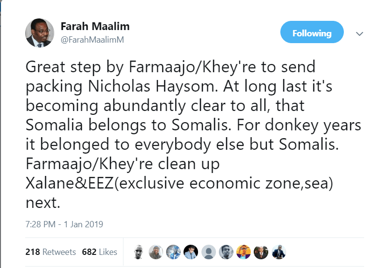Screen dimensions: 384x268
Task: Select the yellow-orange liker avatar with sunglasses
Action: [243, 252]
